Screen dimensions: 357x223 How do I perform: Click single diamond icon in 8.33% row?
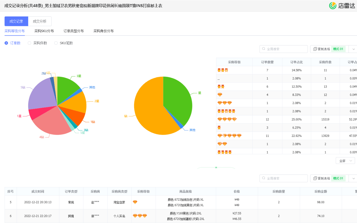220,95
